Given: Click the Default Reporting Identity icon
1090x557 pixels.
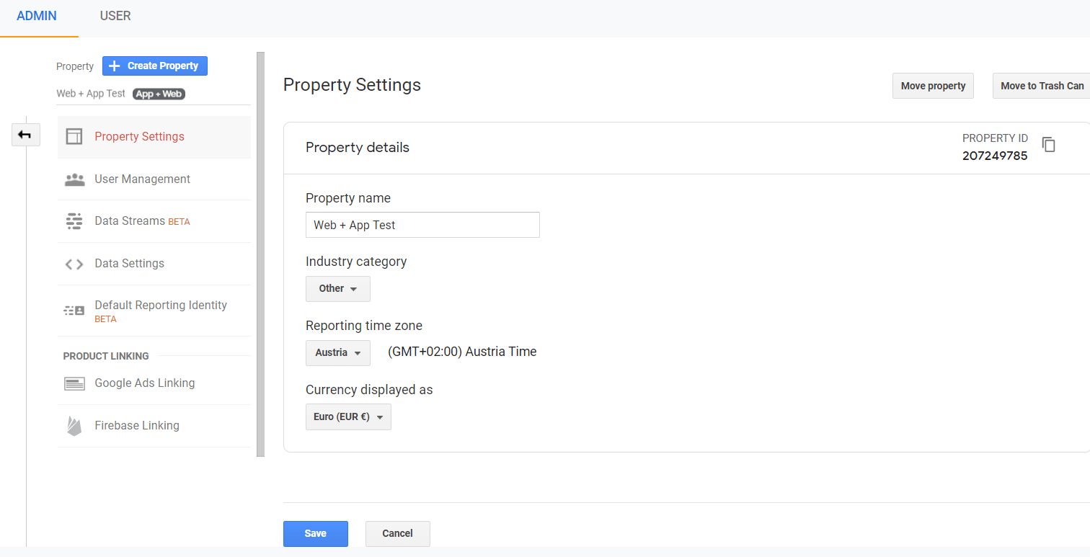Looking at the screenshot, I should [x=74, y=311].
